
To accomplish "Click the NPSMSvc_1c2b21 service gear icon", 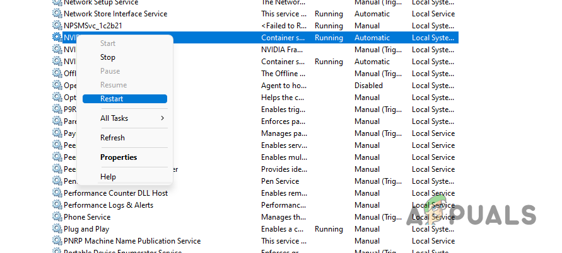I will coord(57,26).
